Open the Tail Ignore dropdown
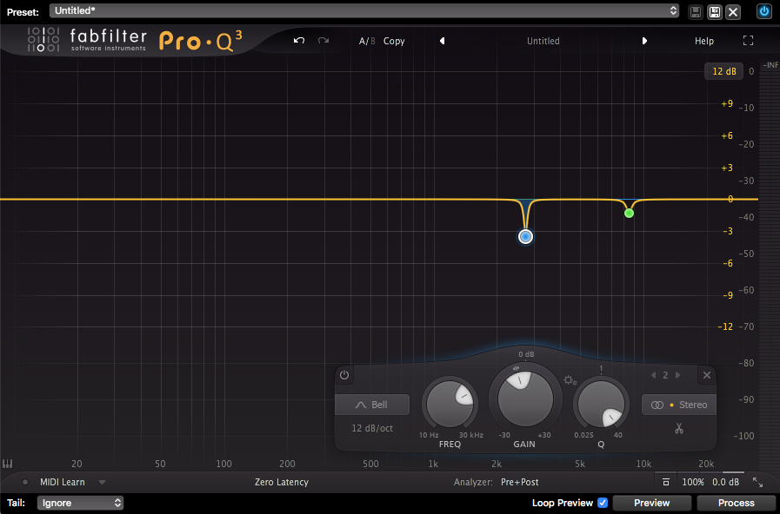 coord(80,503)
